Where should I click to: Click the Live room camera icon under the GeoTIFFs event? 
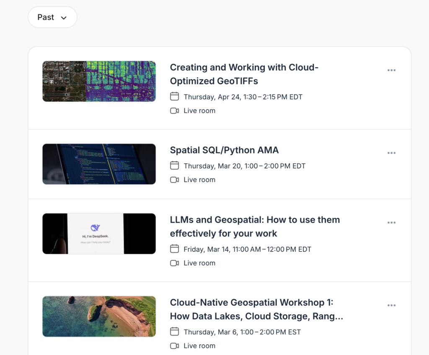[x=175, y=111]
